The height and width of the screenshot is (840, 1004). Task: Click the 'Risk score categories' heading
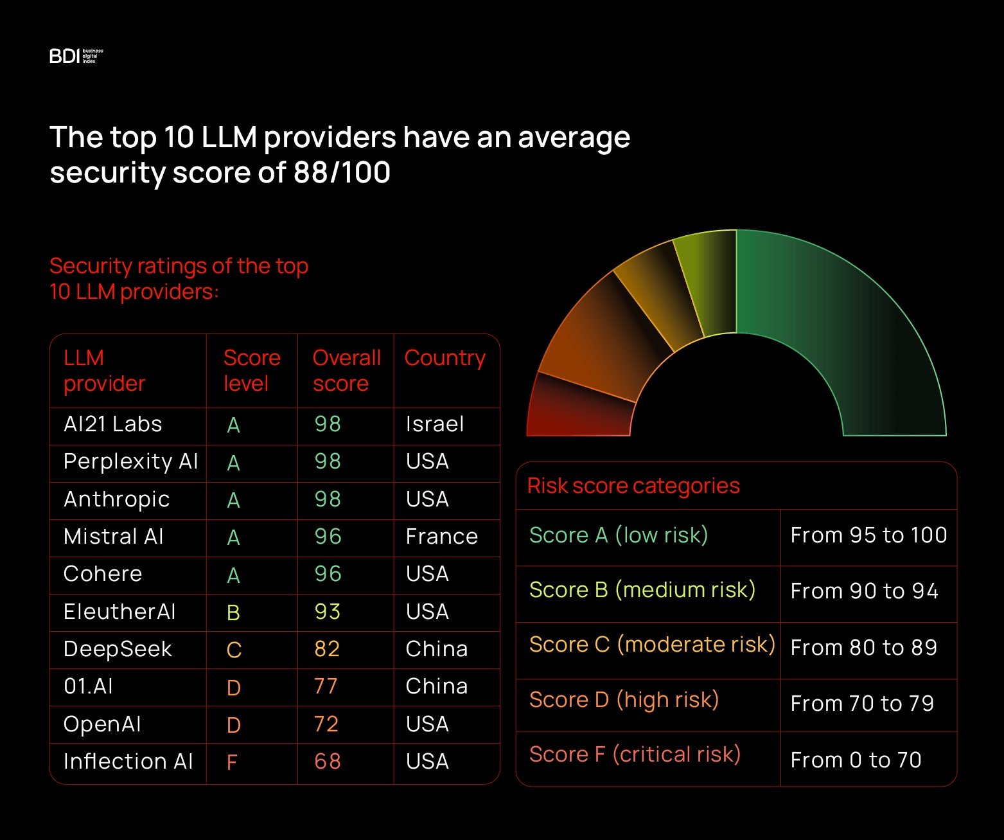pyautogui.click(x=633, y=486)
